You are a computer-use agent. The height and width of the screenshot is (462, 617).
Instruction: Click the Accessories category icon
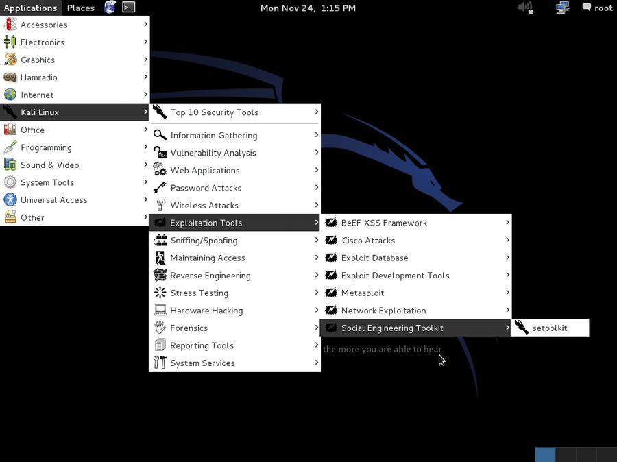click(x=10, y=25)
